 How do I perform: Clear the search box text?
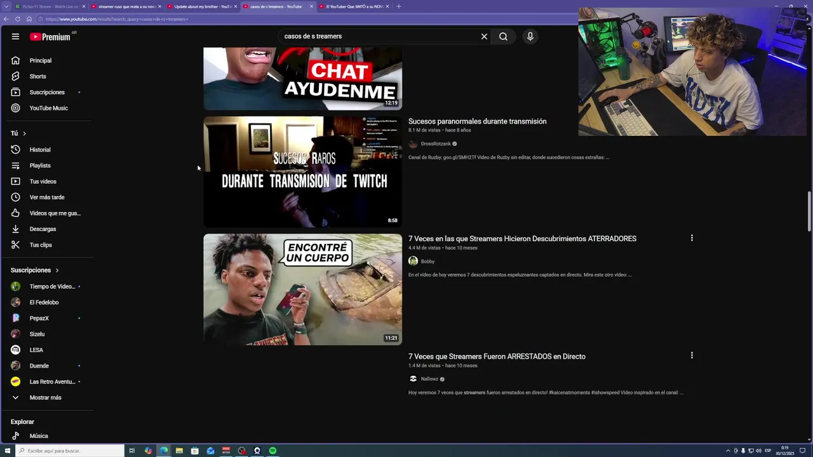[x=484, y=36]
